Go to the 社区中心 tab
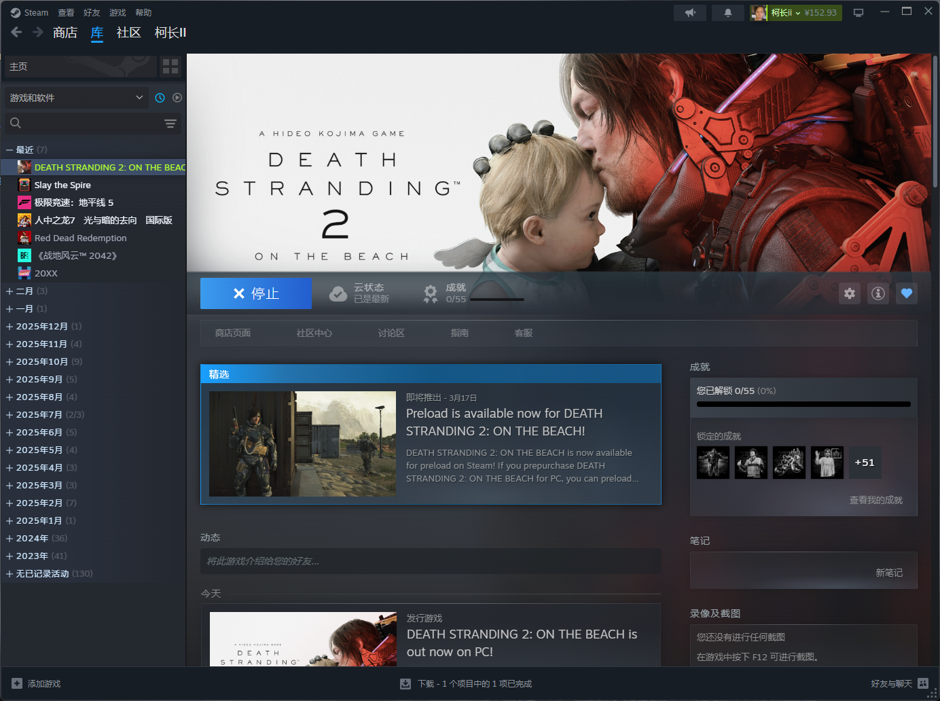The image size is (940, 701). tap(314, 333)
